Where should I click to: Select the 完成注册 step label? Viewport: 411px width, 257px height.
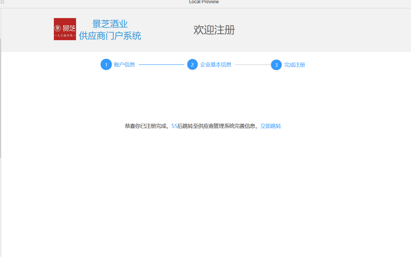click(295, 65)
